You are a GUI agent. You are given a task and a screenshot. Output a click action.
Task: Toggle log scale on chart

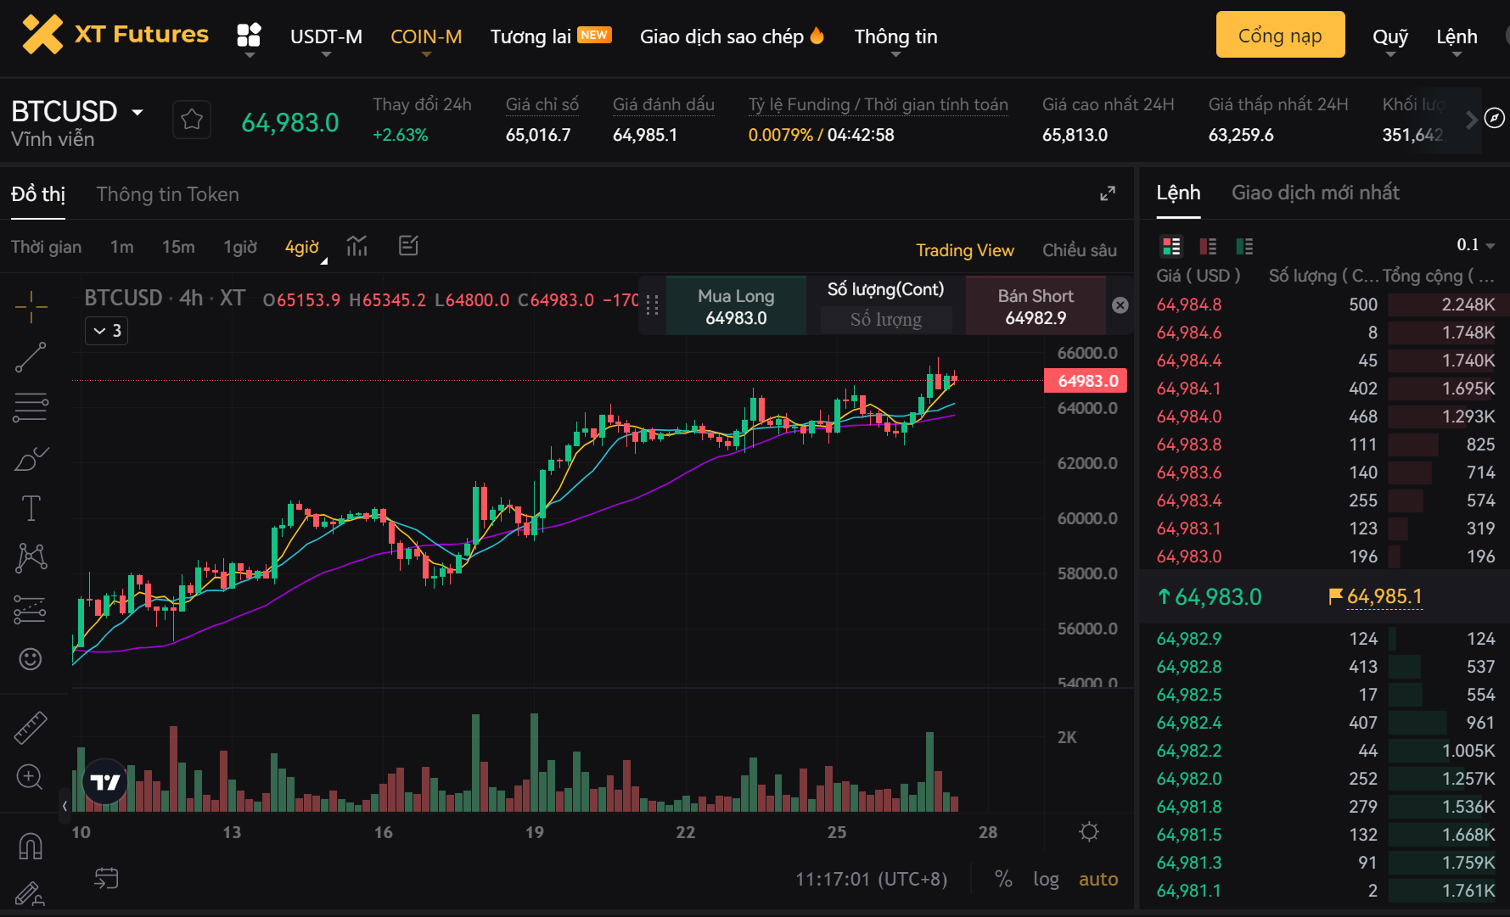(1046, 879)
